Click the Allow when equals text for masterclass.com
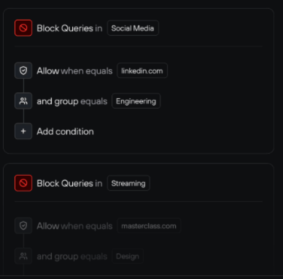Image resolution: width=283 pixels, height=279 pixels. (x=74, y=226)
